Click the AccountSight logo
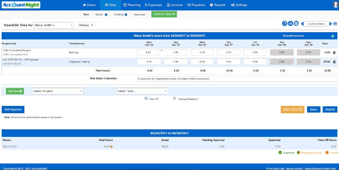The height and width of the screenshot is (170, 339). pyautogui.click(x=21, y=5)
